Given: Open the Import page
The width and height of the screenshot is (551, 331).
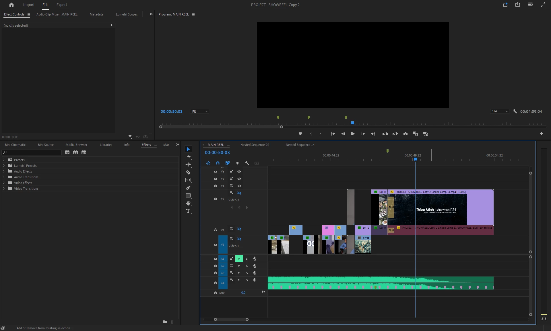Looking at the screenshot, I should [29, 5].
